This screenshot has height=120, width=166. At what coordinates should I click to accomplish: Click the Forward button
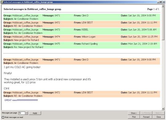click(146, 117)
